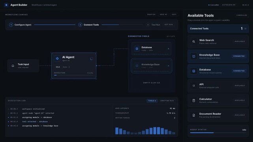Click the THROUGHPUT value 1.79 k/s
This screenshot has width=253, height=142.
(x=171, y=113)
